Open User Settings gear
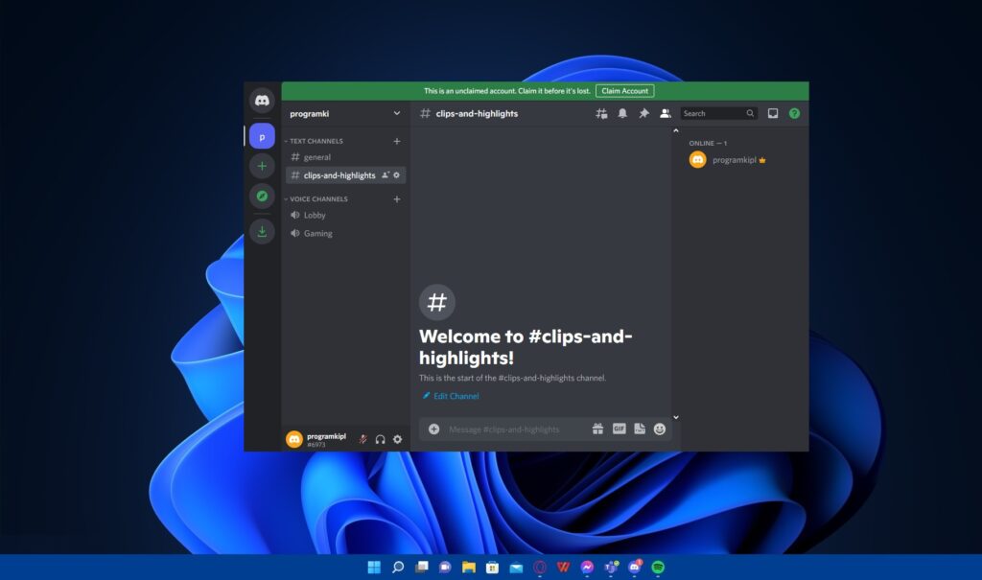982x580 pixels. [397, 439]
